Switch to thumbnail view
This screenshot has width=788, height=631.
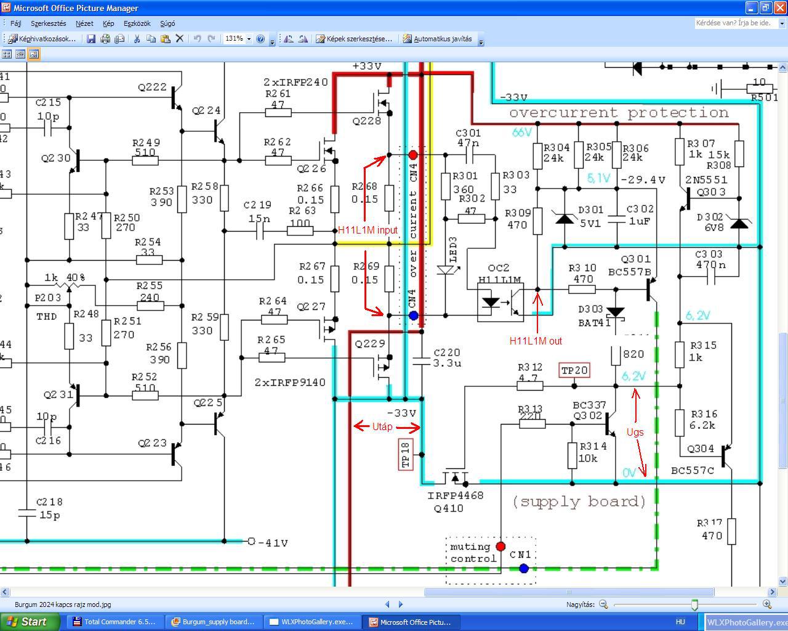pyautogui.click(x=7, y=54)
